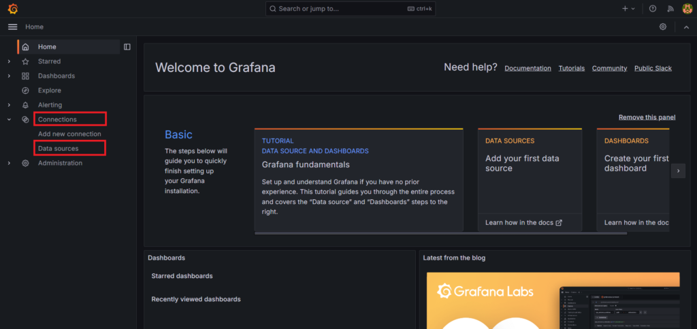Click search magnifier icon in search bar
This screenshot has width=697, height=329.
click(273, 8)
